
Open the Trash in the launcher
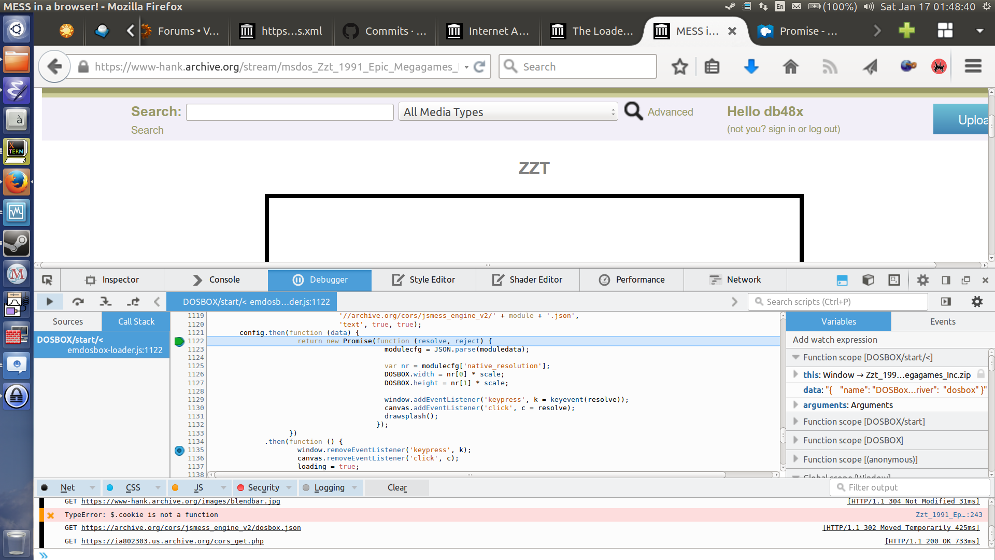17,543
